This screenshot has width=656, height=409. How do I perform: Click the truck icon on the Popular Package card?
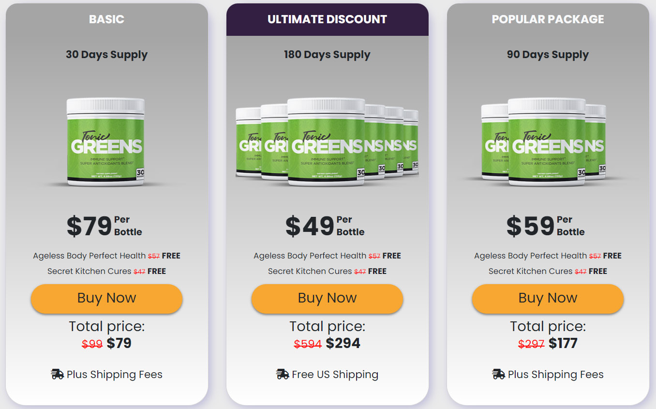(498, 374)
